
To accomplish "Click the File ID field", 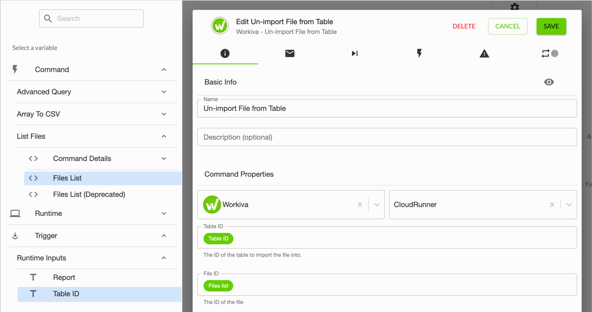I will point(387,285).
